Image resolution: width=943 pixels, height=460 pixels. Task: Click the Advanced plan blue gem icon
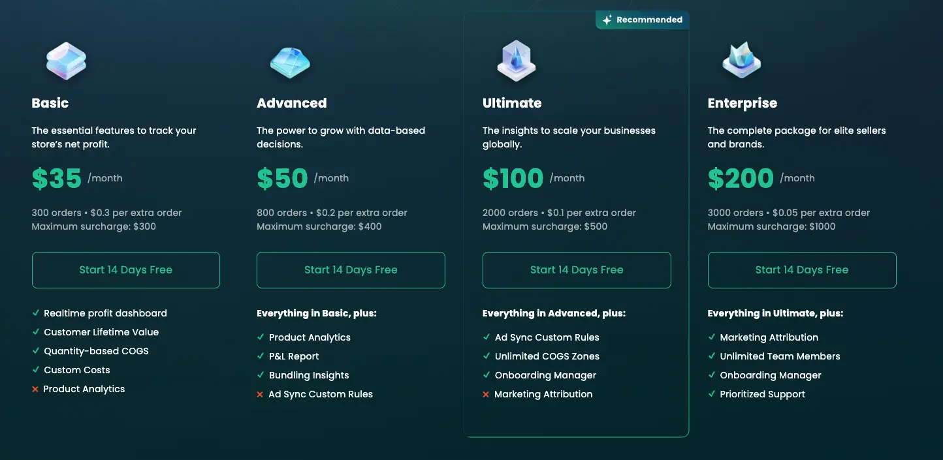290,63
